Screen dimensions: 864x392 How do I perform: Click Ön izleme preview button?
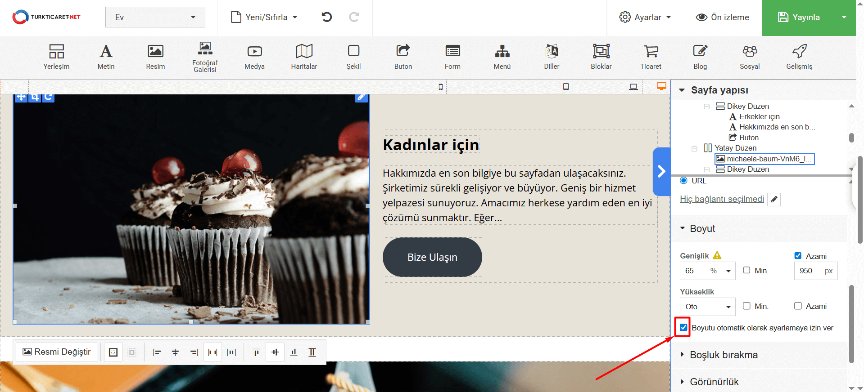tap(722, 17)
